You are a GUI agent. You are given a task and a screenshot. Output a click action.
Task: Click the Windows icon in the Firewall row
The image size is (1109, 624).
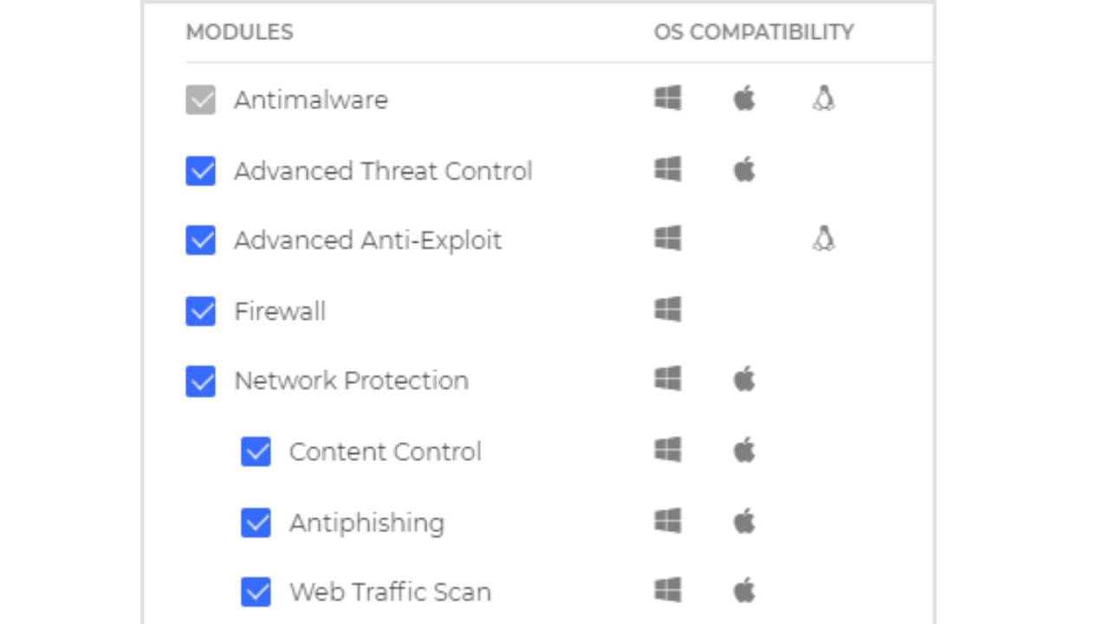(667, 309)
